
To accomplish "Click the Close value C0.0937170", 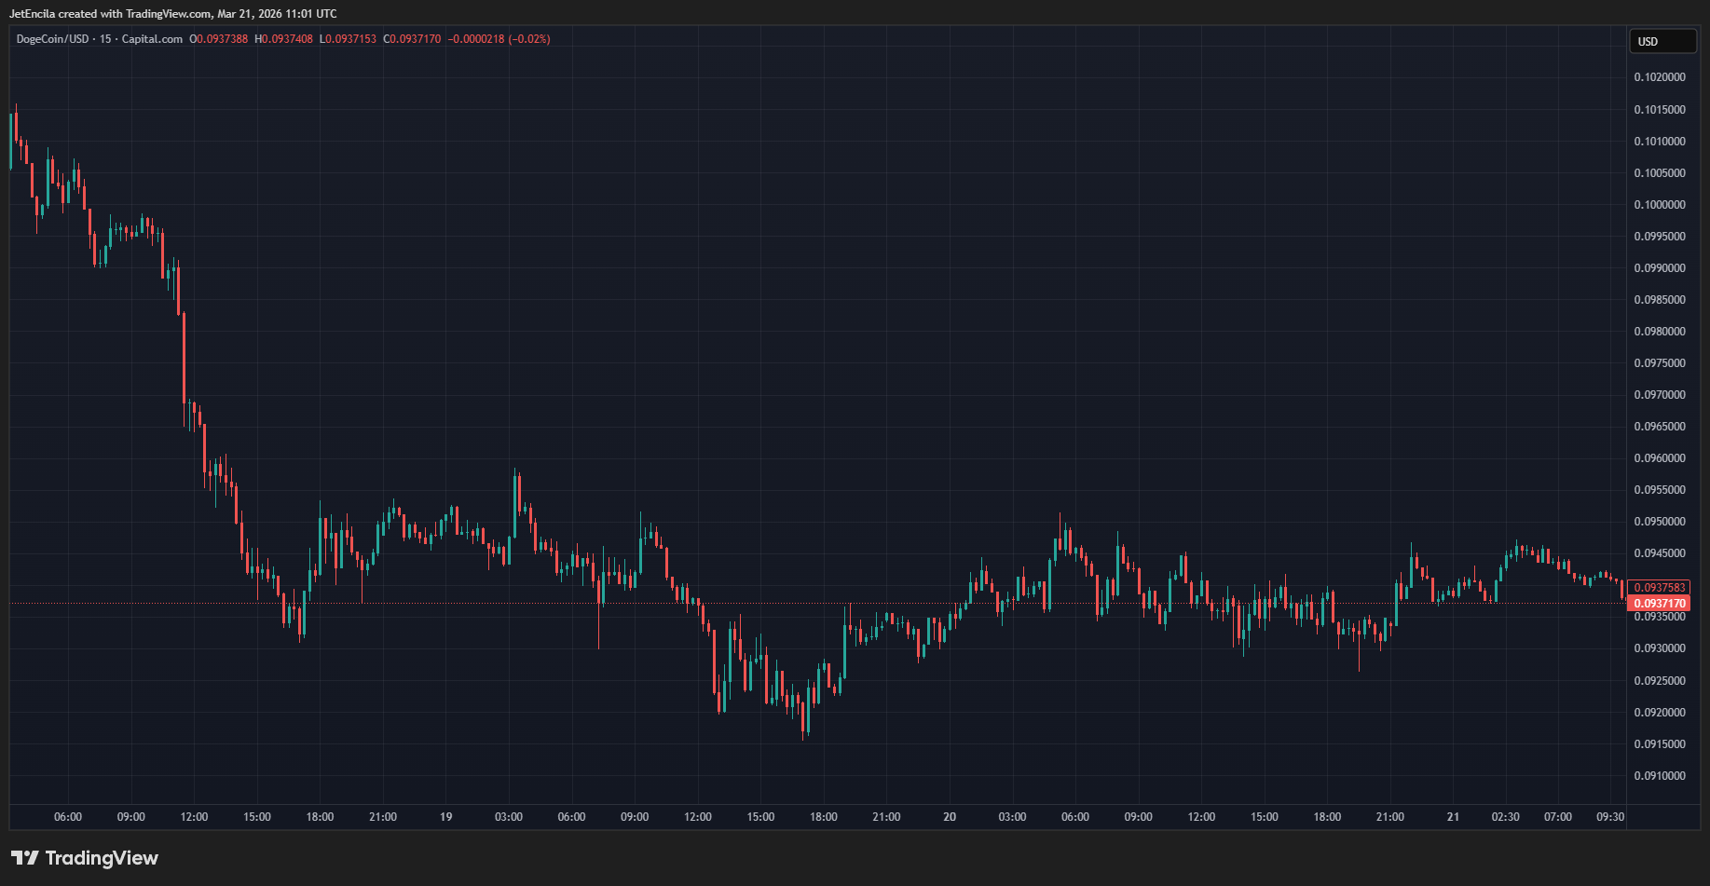I will (x=412, y=39).
